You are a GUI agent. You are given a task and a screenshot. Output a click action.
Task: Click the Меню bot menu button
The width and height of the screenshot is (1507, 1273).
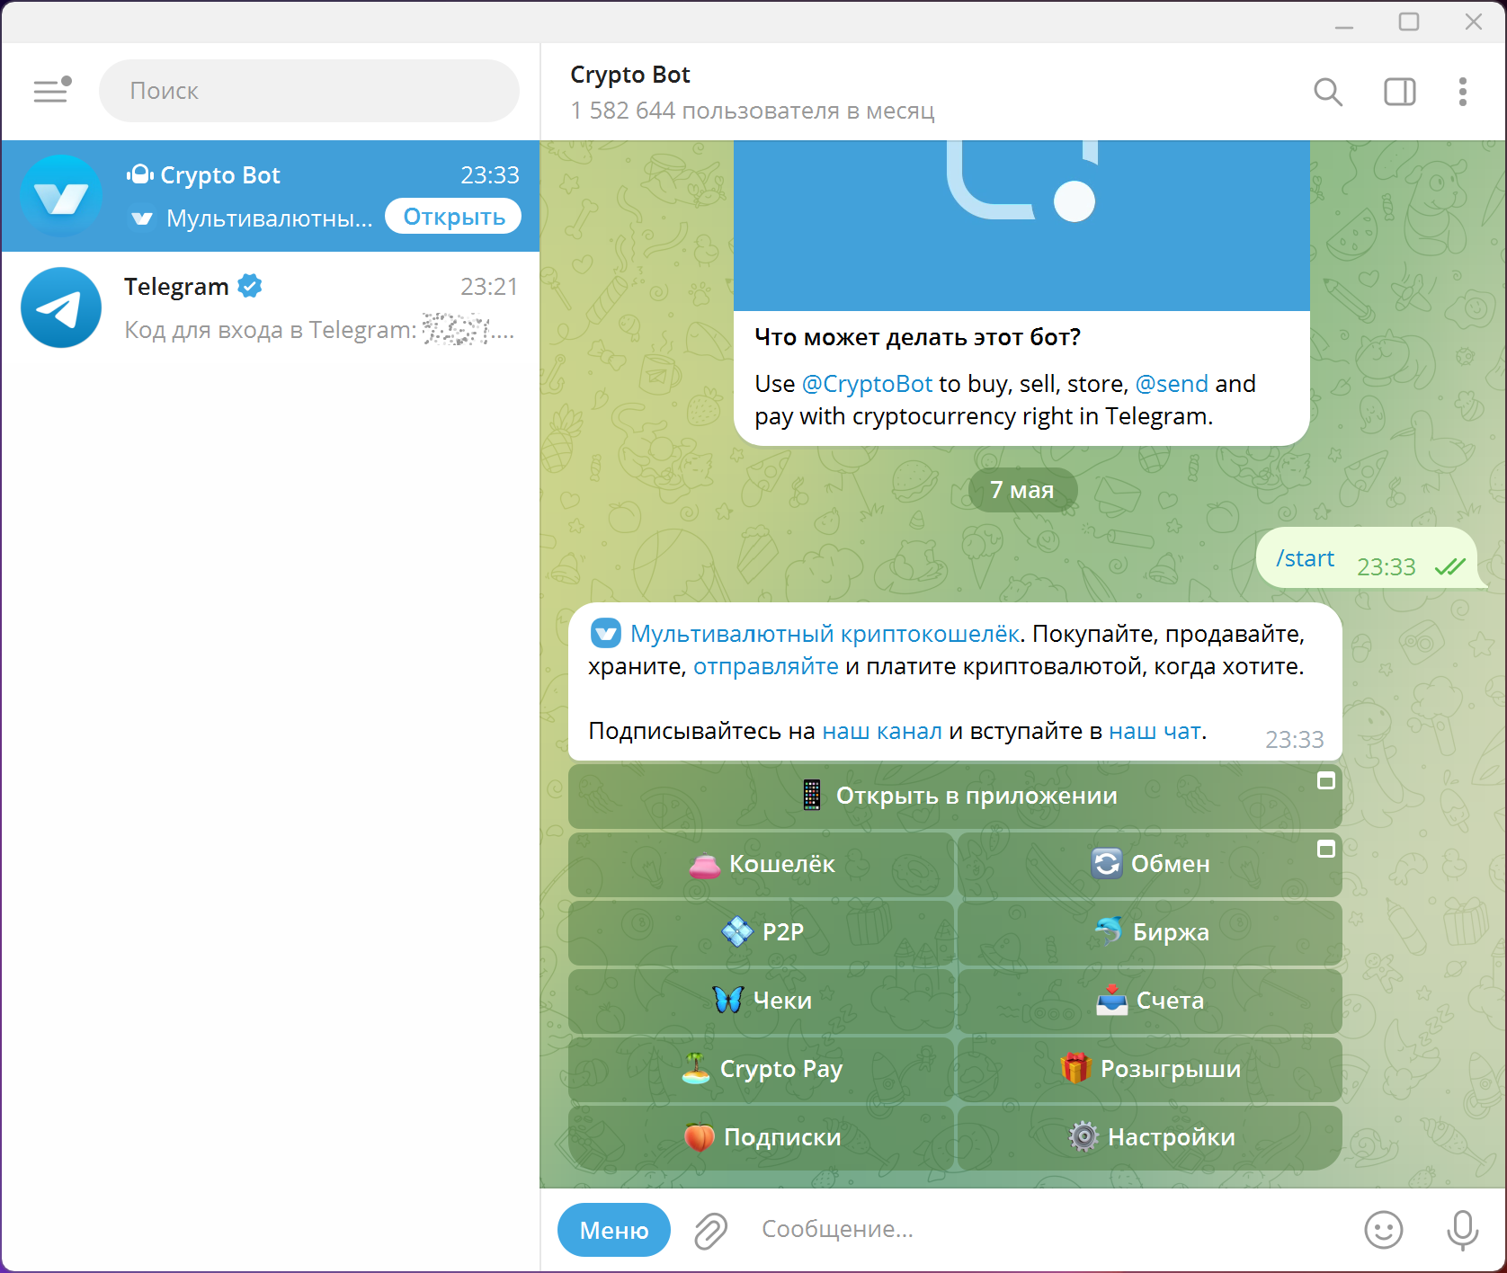click(x=614, y=1230)
